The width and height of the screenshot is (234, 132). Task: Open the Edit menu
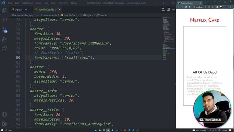point(17,3)
